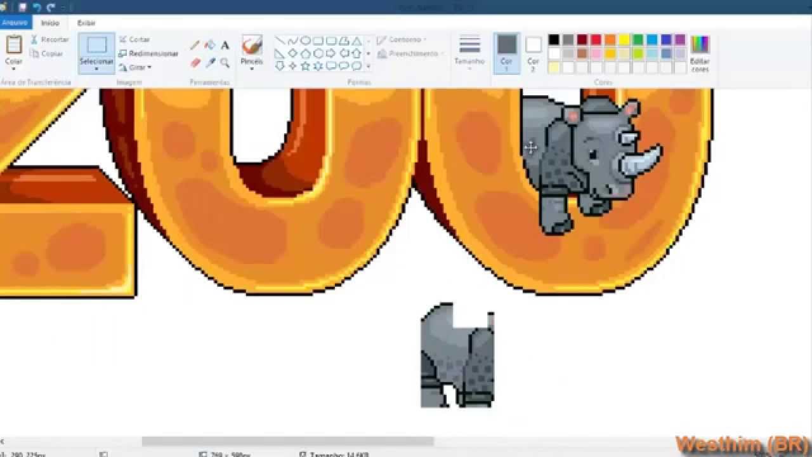812x457 pixels.
Task: Click the Redo arrow icon
Action: [x=51, y=8]
